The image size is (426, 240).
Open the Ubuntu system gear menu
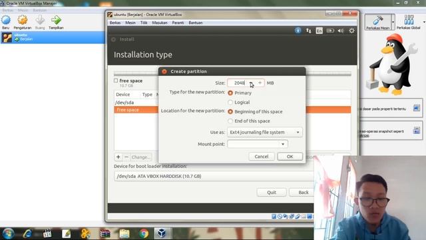click(351, 31)
